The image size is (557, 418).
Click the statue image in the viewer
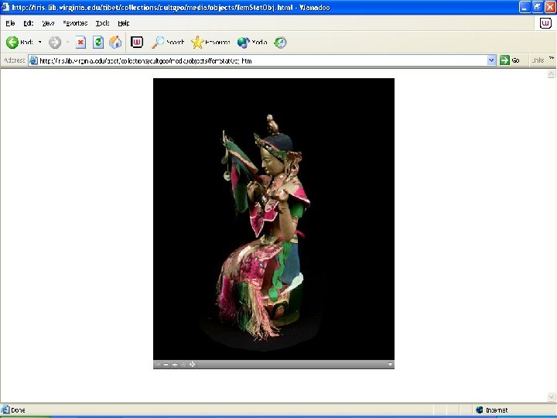pyautogui.click(x=274, y=219)
